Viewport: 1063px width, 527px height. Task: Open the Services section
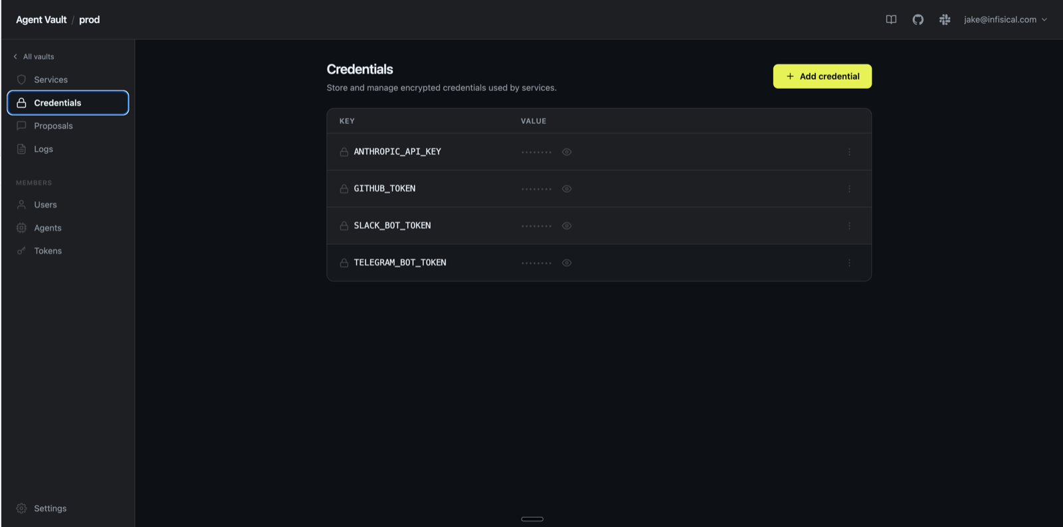(x=68, y=80)
